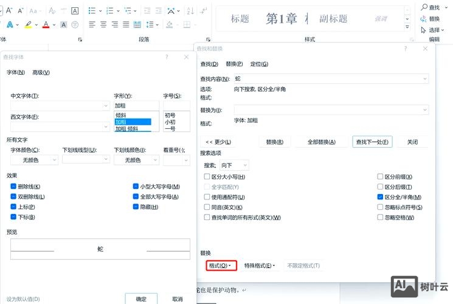
Task: Apply the 副标题 style
Action: pyautogui.click(x=333, y=19)
